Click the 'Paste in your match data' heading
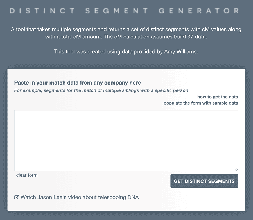The image size is (253, 220). tap(77, 83)
